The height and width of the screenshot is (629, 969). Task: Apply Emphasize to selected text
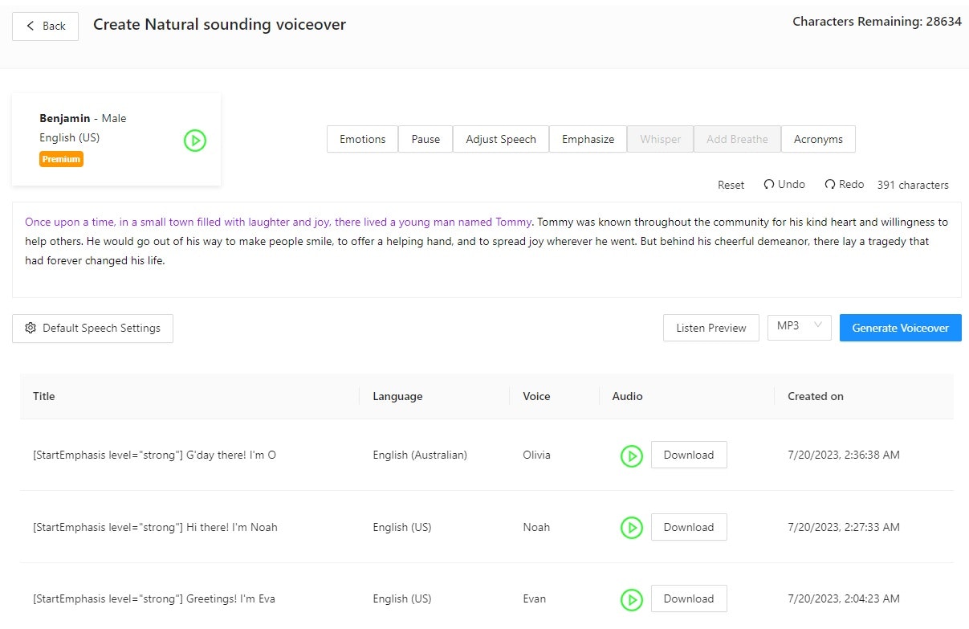click(588, 139)
